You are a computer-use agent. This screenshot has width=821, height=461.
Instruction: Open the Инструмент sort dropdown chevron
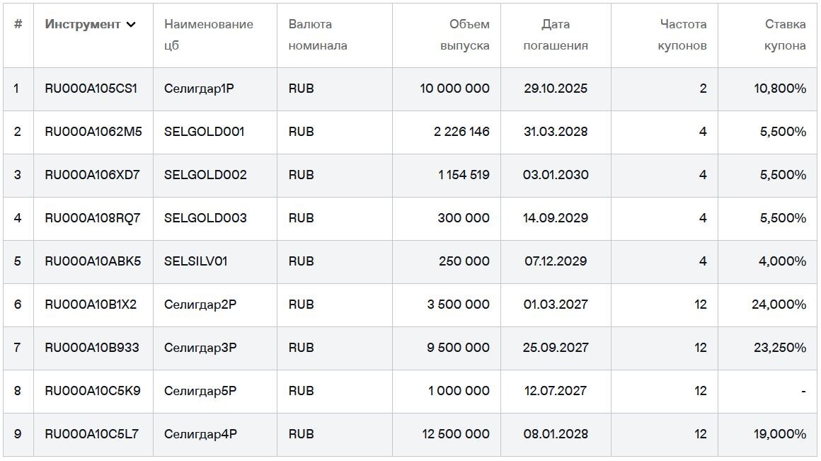132,24
